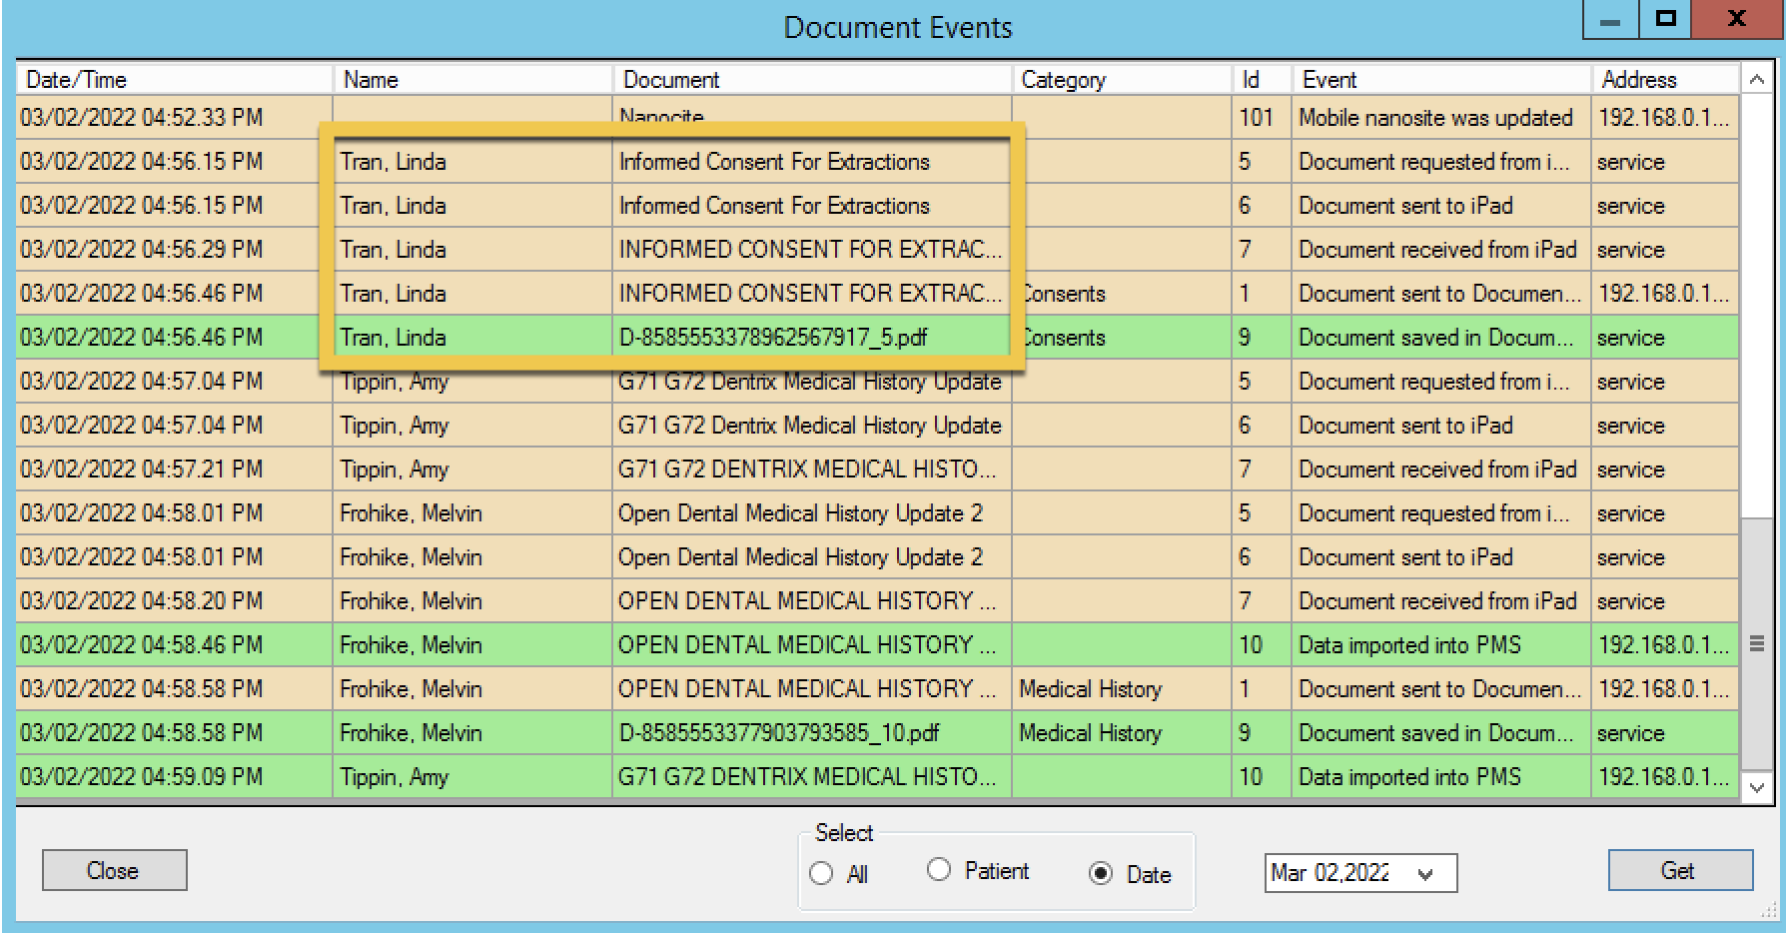1786x933 pixels.
Task: Sort by Name column header
Action: click(x=472, y=80)
